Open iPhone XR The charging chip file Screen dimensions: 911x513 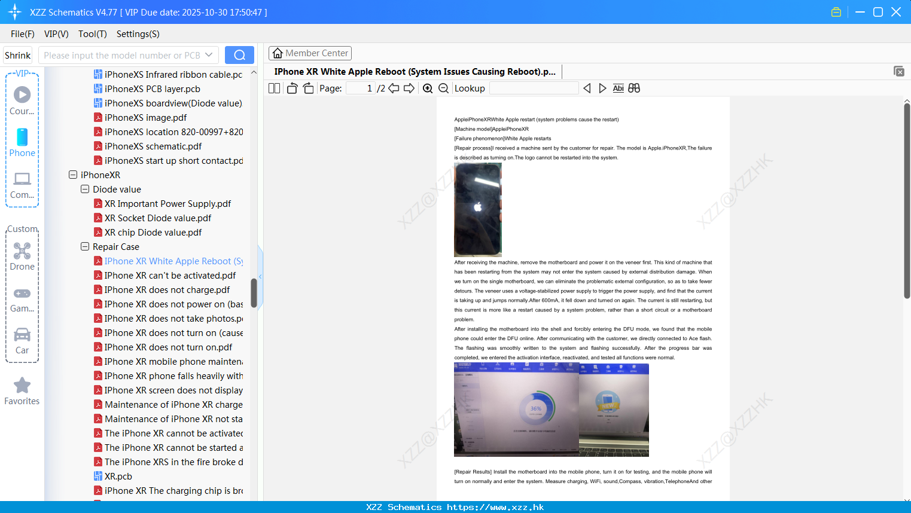point(169,491)
